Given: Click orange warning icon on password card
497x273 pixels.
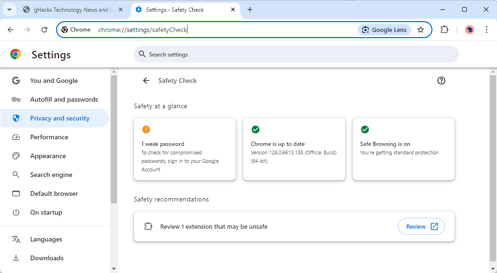Looking at the screenshot, I should (146, 129).
